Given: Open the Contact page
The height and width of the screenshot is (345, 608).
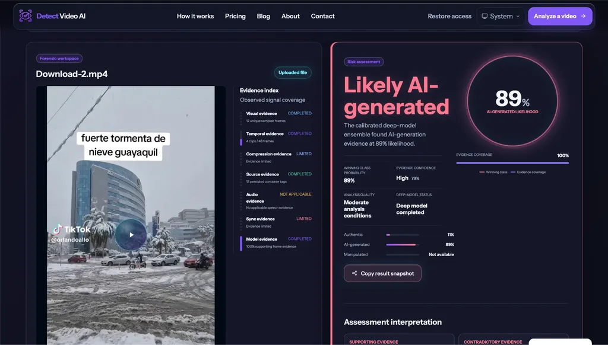Looking at the screenshot, I should click(x=322, y=16).
